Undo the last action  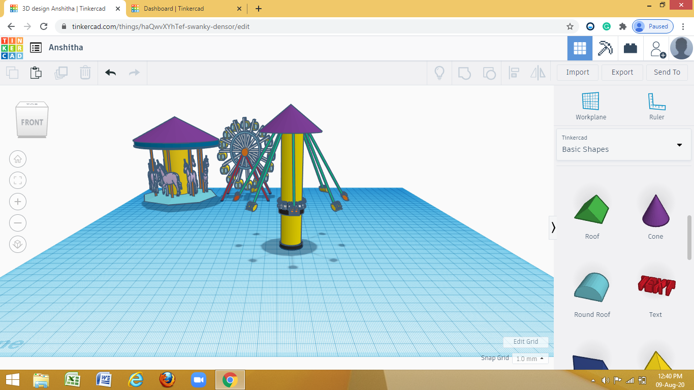[x=111, y=73]
